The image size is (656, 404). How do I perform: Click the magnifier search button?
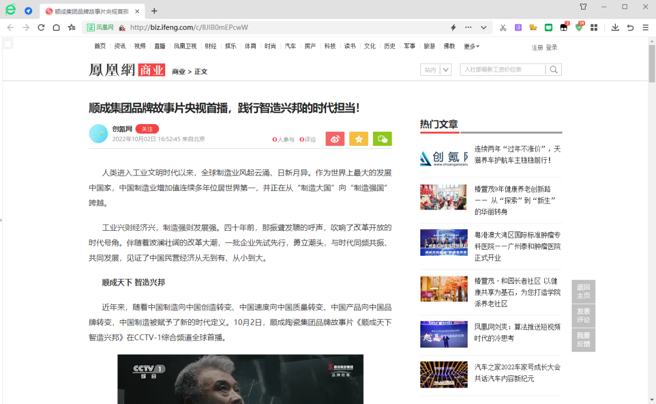pyautogui.click(x=553, y=70)
